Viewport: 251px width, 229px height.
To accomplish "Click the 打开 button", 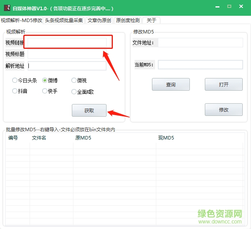I will [x=223, y=84].
